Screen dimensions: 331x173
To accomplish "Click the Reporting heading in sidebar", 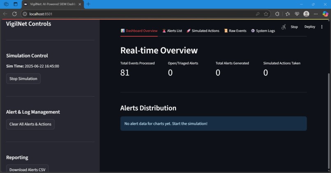I will click(x=17, y=157).
